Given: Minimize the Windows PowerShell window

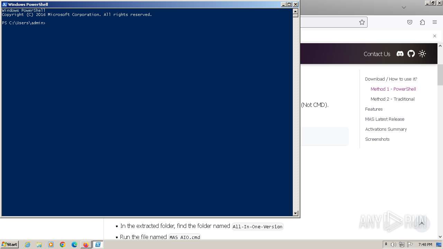Looking at the screenshot, I should pos(284,4).
